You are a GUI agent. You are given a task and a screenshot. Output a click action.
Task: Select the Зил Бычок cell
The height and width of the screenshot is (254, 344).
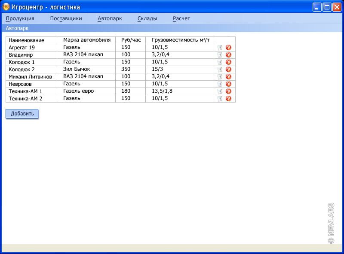tap(77, 70)
